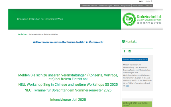Click the search magnifier icon
The height and width of the screenshot is (107, 171).
point(152,1)
